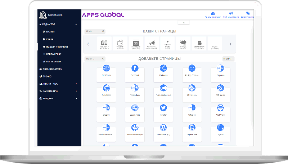Open the Push messages megaphone module
This screenshot has width=288, height=164.
(x=163, y=93)
